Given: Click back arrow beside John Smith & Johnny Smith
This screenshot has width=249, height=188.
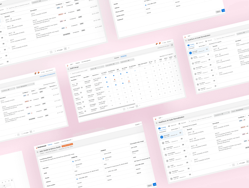Looking at the screenshot, I should [37, 152].
